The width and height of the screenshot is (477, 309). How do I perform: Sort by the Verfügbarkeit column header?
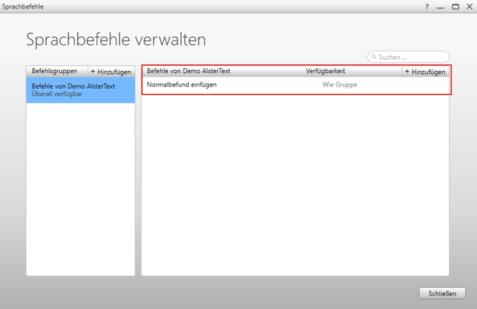pyautogui.click(x=325, y=71)
